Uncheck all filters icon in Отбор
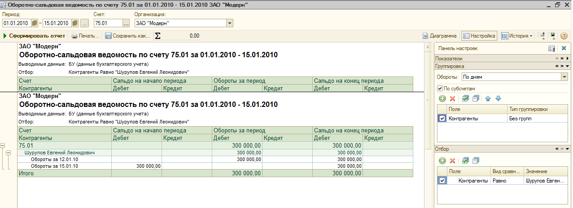573x208 pixels. tap(476, 160)
